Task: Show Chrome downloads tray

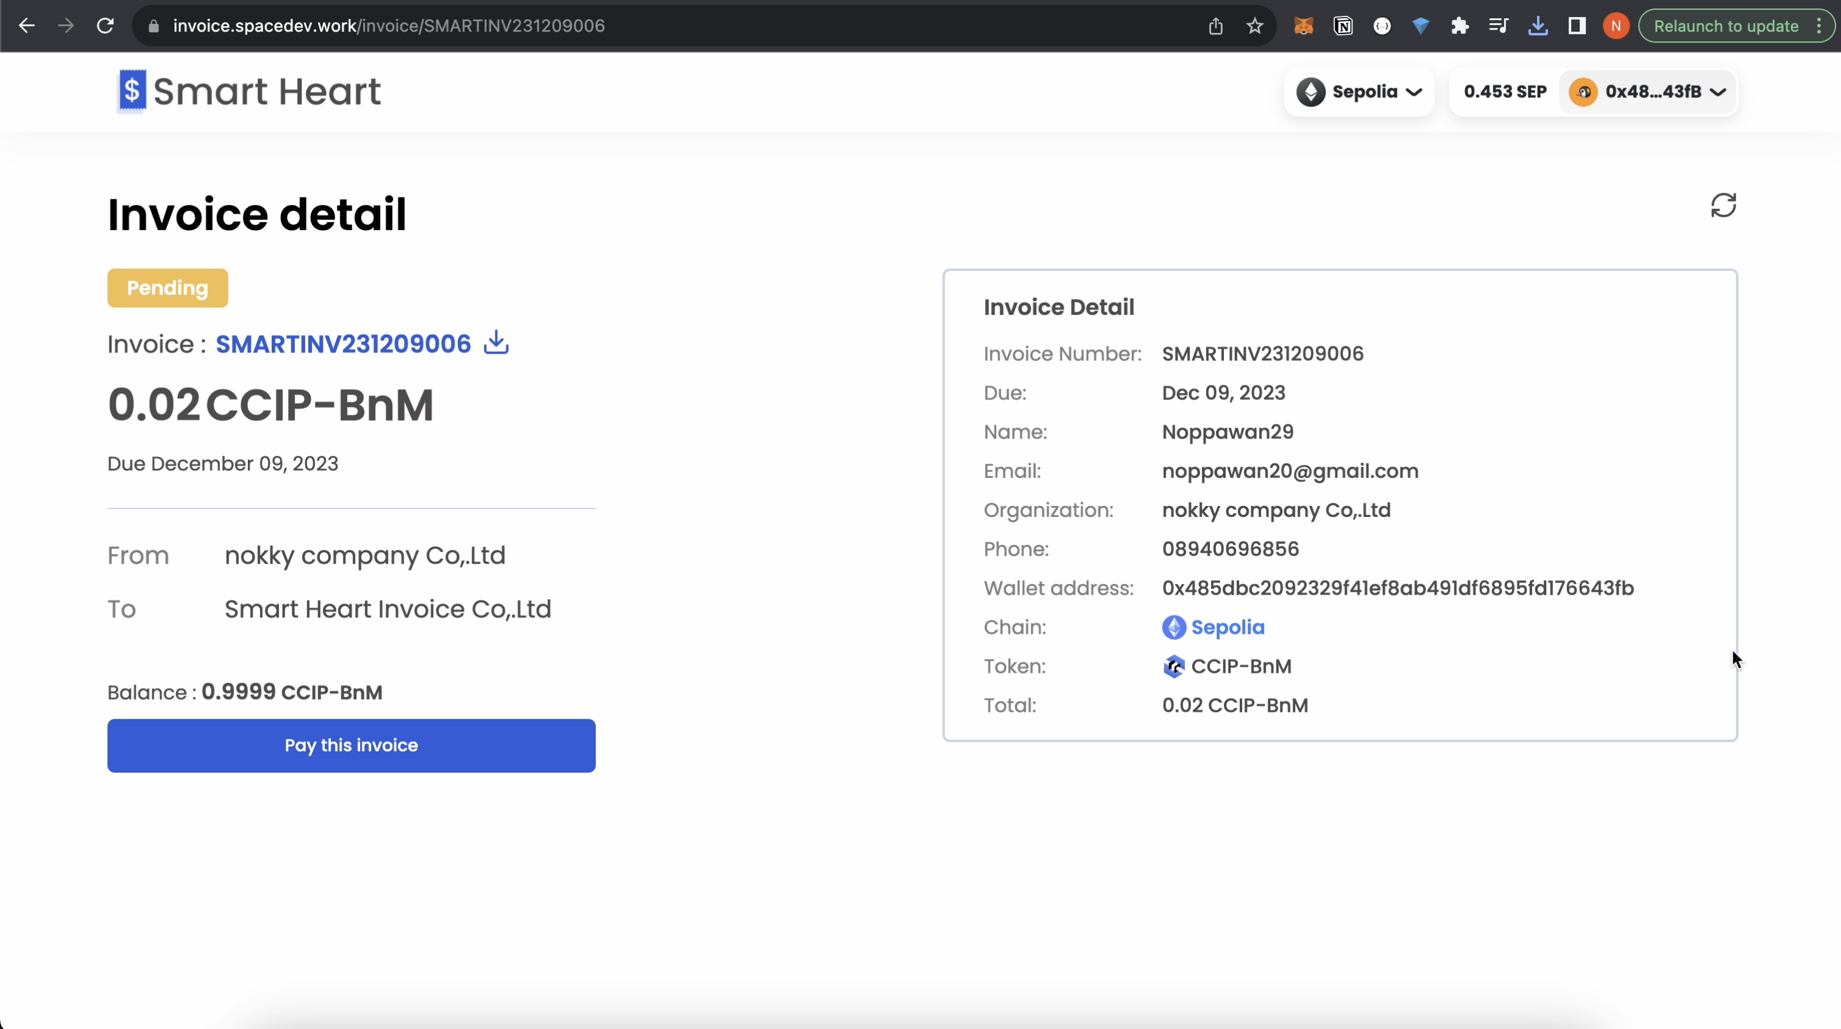Action: pos(1537,26)
